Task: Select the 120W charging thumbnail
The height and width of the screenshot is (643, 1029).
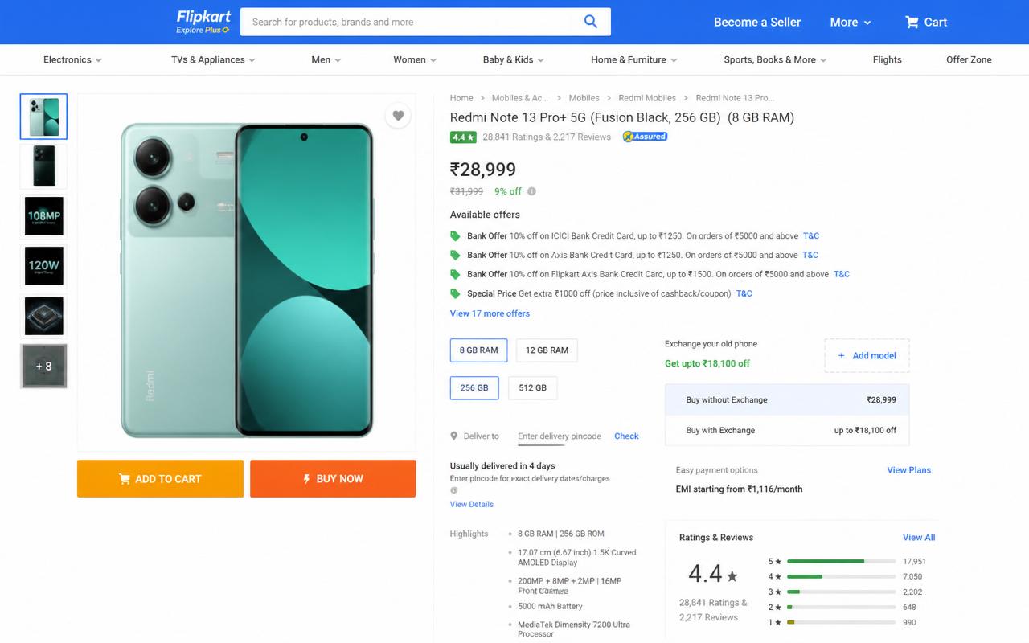Action: (43, 266)
